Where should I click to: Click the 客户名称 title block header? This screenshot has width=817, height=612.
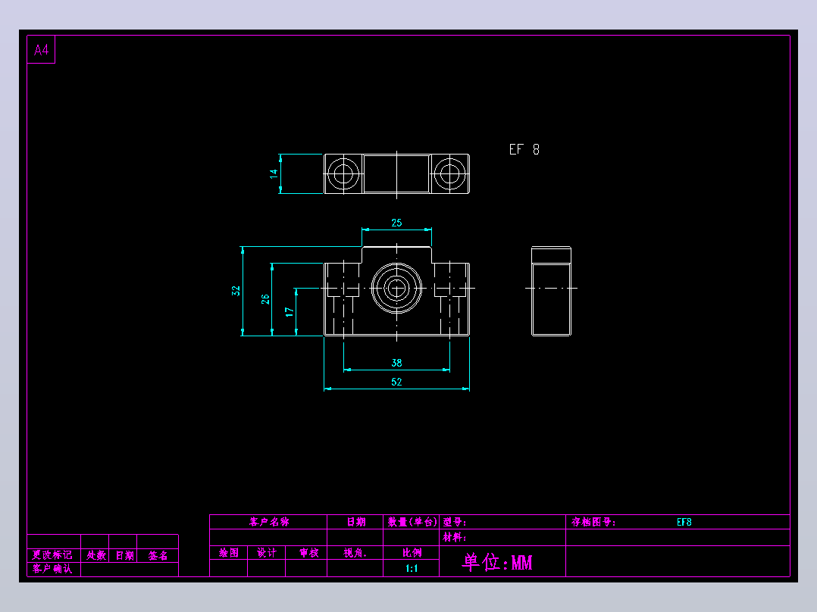tap(269, 522)
